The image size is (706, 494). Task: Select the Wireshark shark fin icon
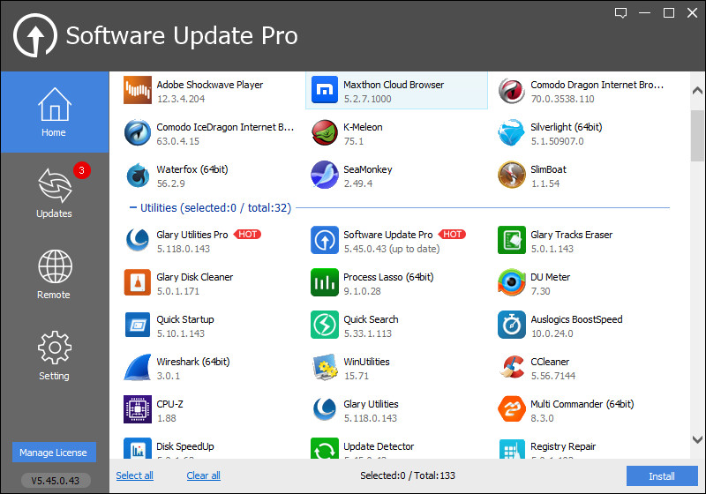pyautogui.click(x=138, y=367)
